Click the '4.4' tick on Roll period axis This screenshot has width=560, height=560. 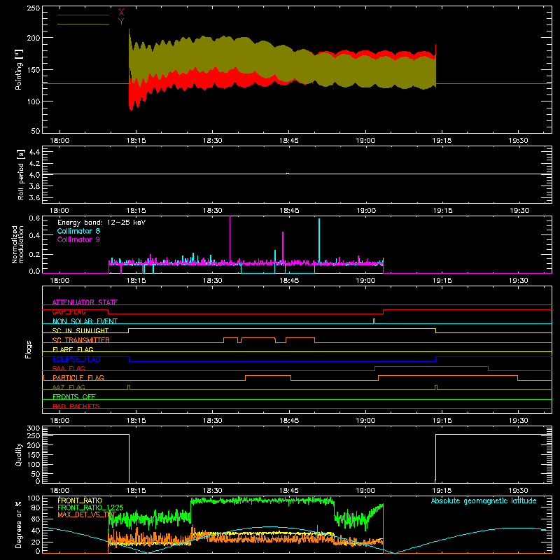click(x=34, y=152)
